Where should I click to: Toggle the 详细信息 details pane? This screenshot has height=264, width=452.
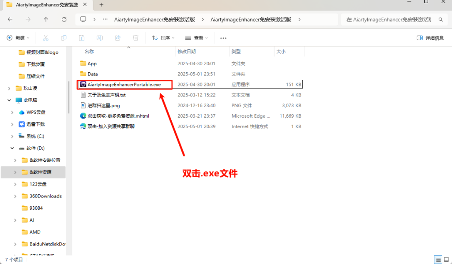[430, 38]
